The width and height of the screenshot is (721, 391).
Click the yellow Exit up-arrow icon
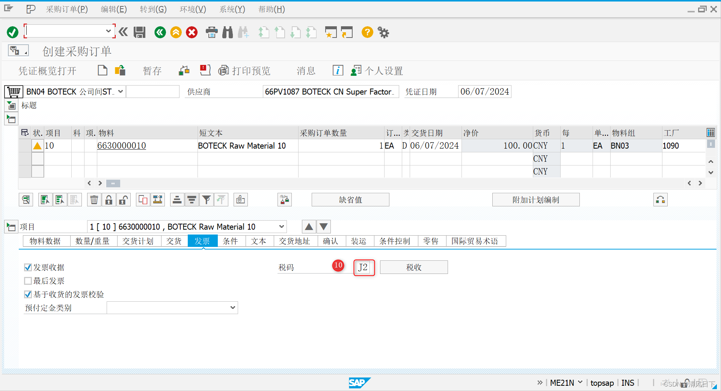[176, 32]
